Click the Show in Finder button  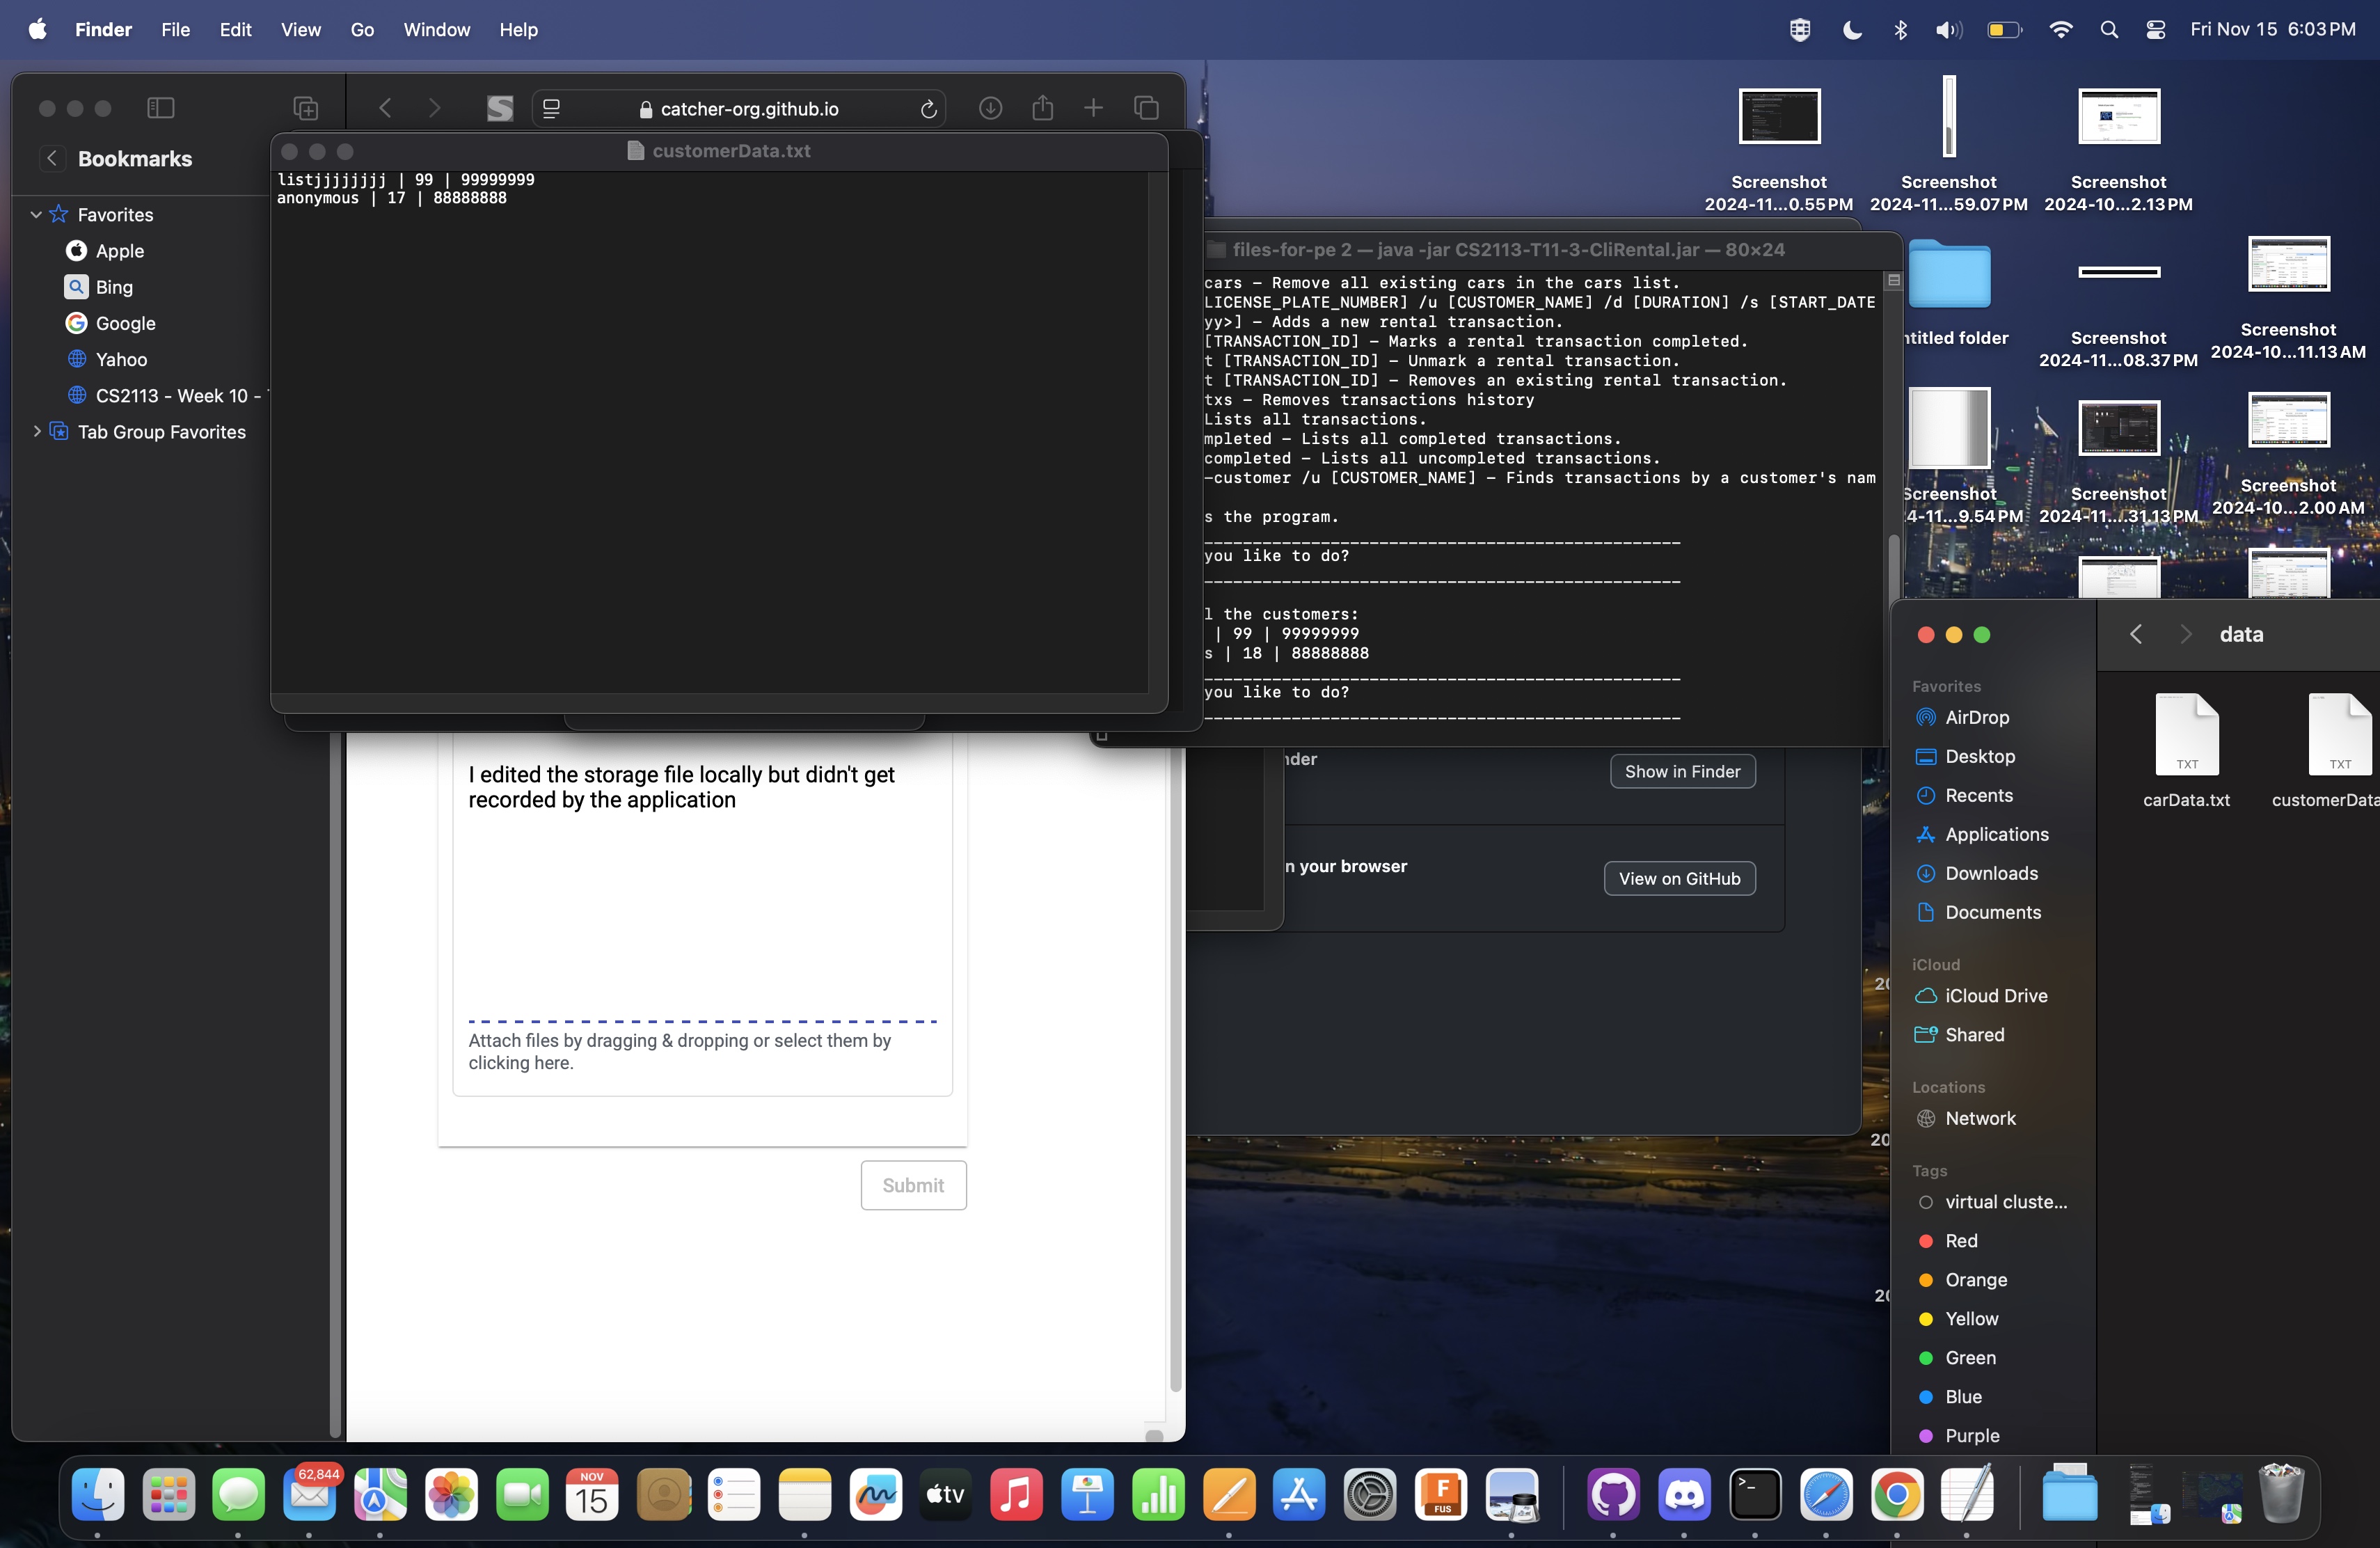(1682, 771)
